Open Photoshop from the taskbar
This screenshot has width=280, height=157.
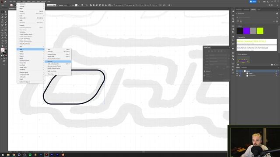41,155
